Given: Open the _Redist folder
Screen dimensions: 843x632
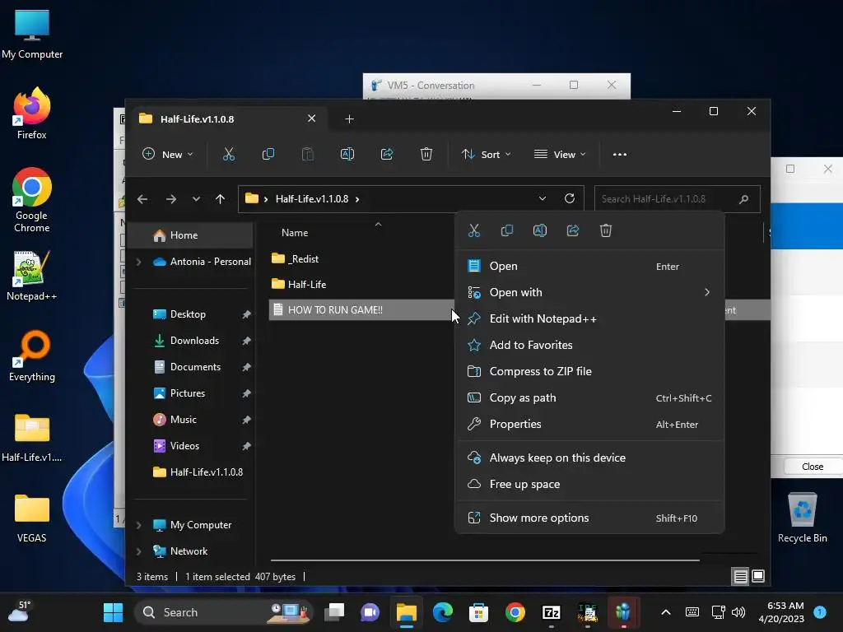Looking at the screenshot, I should pos(304,259).
